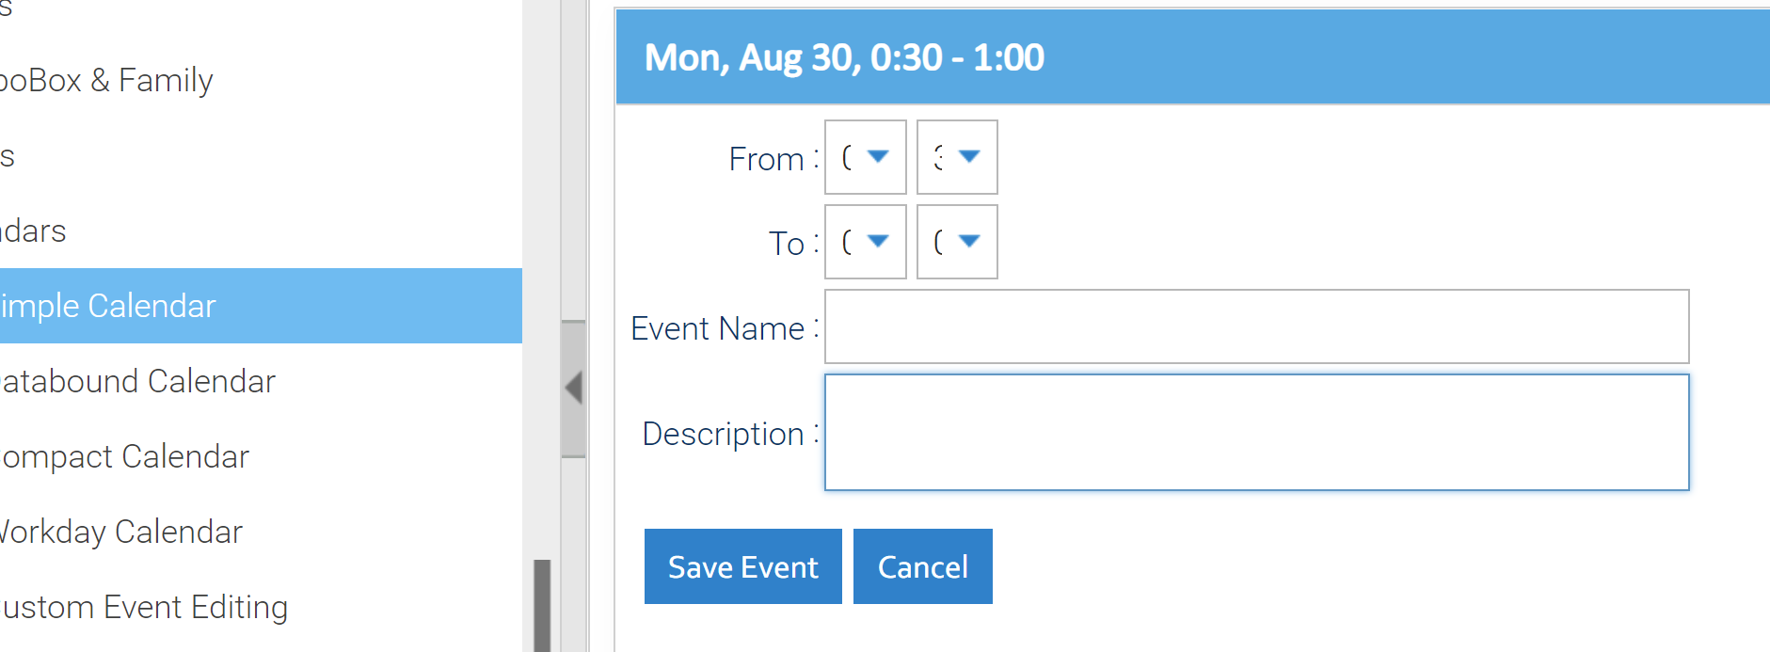This screenshot has height=652, width=1770.
Task: Open the From minutes dropdown
Action: tap(957, 157)
